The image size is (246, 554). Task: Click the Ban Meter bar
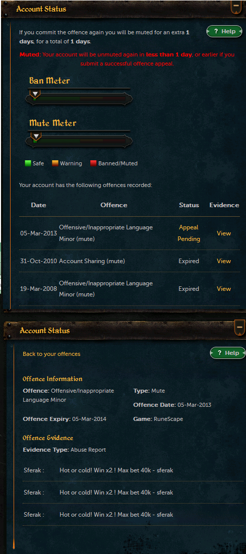(80, 99)
